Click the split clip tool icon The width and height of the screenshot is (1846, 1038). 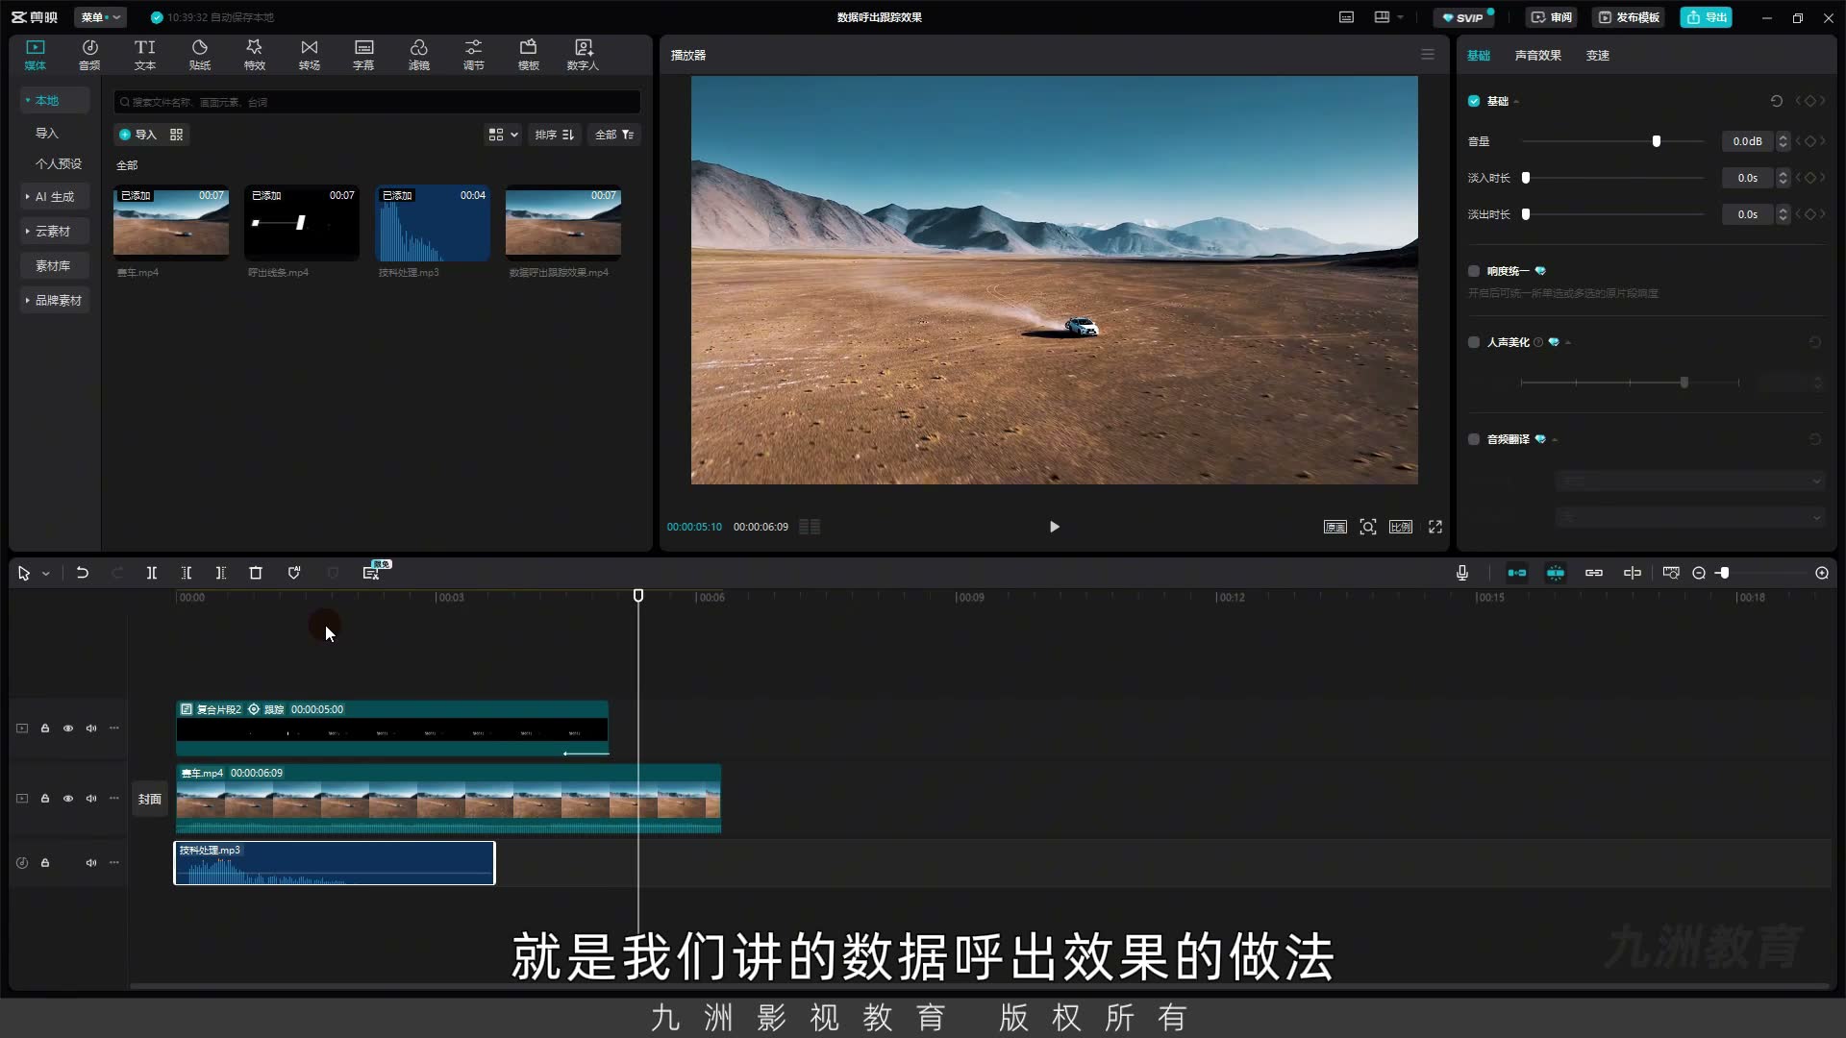[152, 573]
